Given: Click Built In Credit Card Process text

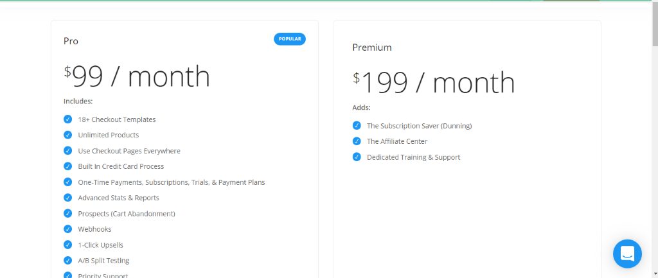Looking at the screenshot, I should click(121, 166).
